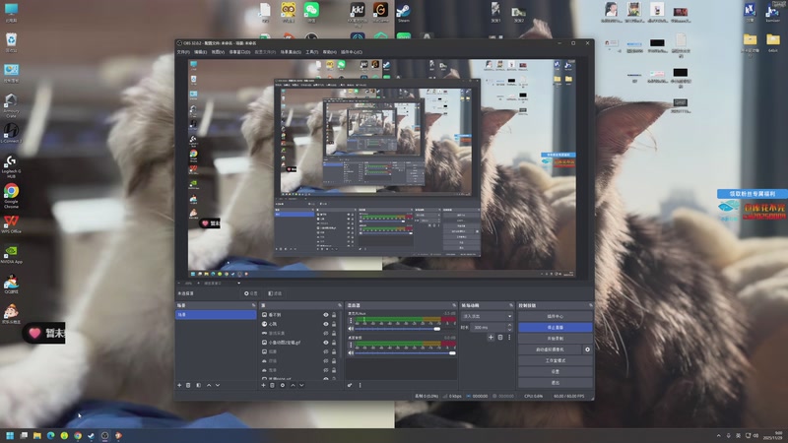Open virtual camera settings gear icon

(587, 349)
